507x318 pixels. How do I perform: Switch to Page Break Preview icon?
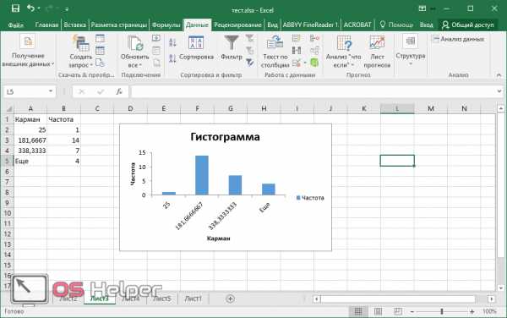pyautogui.click(x=397, y=311)
